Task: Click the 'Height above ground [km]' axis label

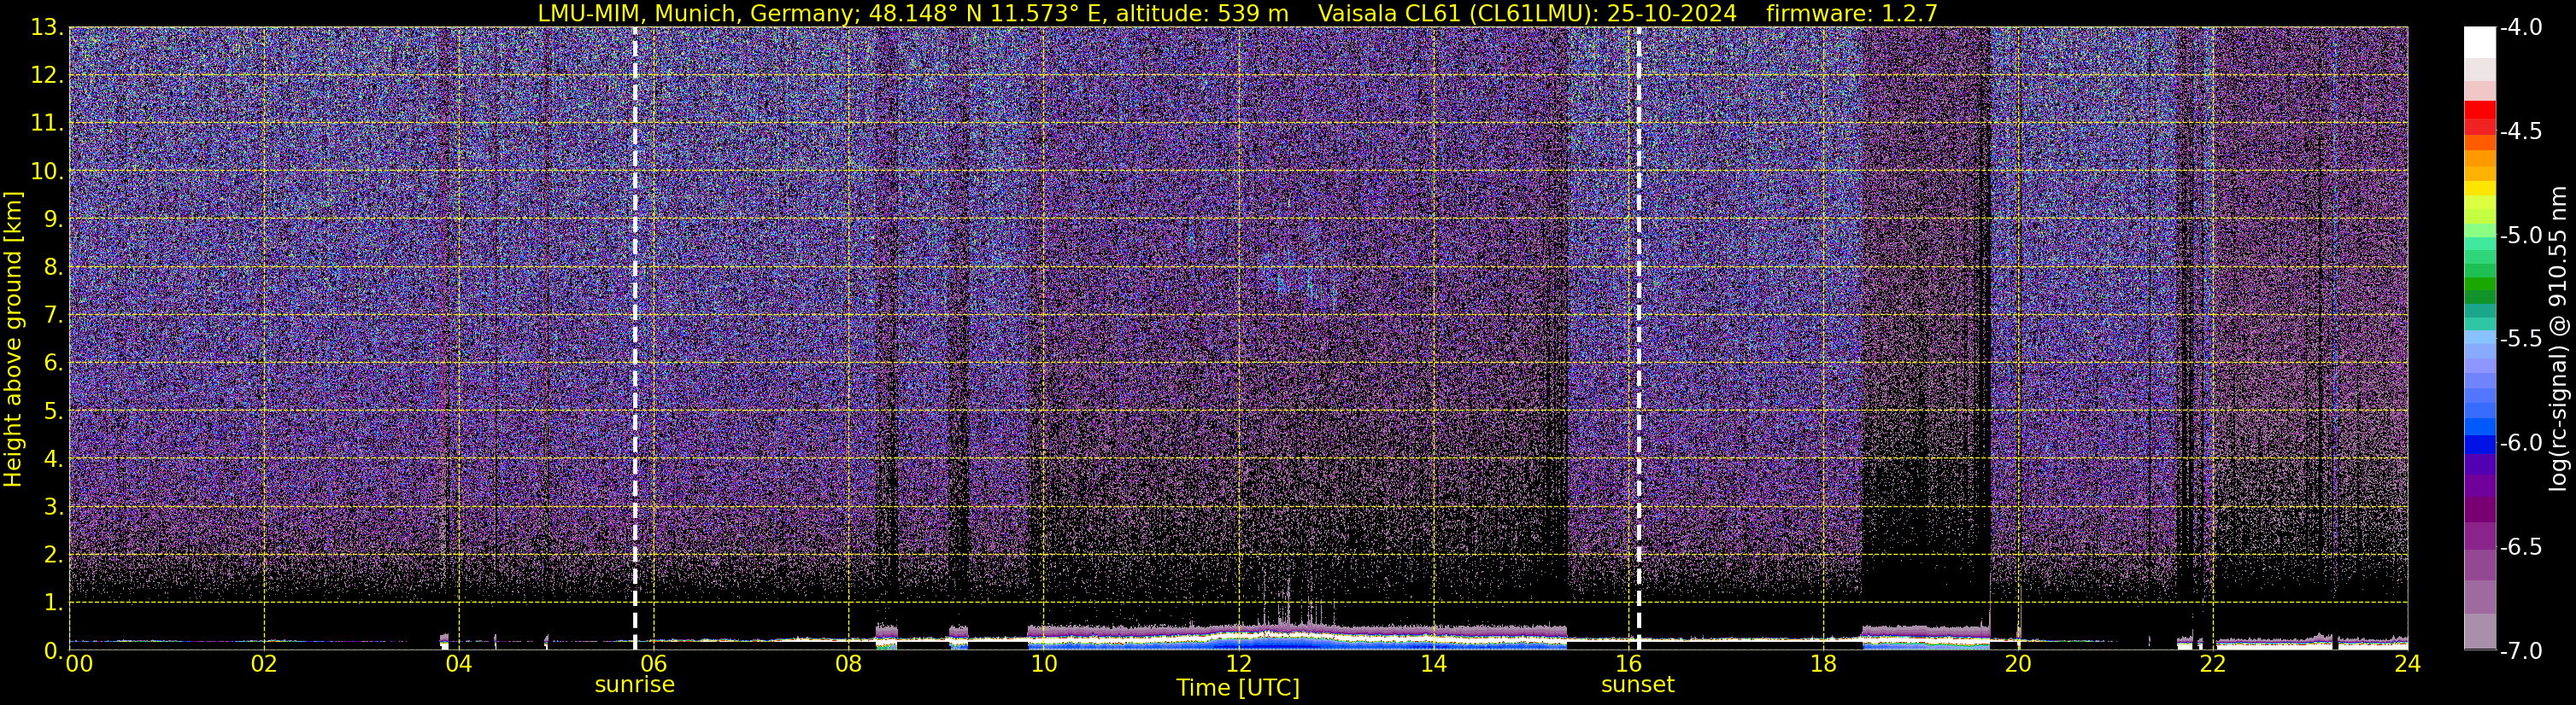Action: tap(13, 340)
